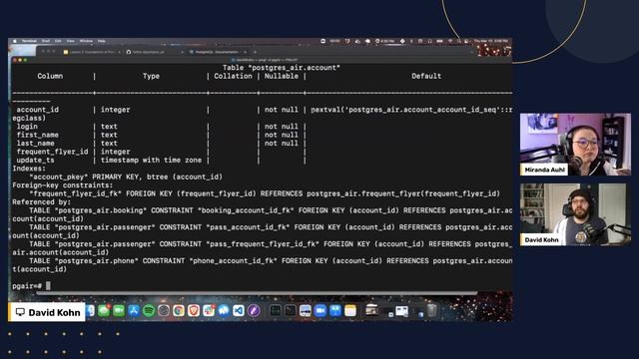Open the Help menu
Image resolution: width=639 pixels, height=359 pixels.
(102, 41)
